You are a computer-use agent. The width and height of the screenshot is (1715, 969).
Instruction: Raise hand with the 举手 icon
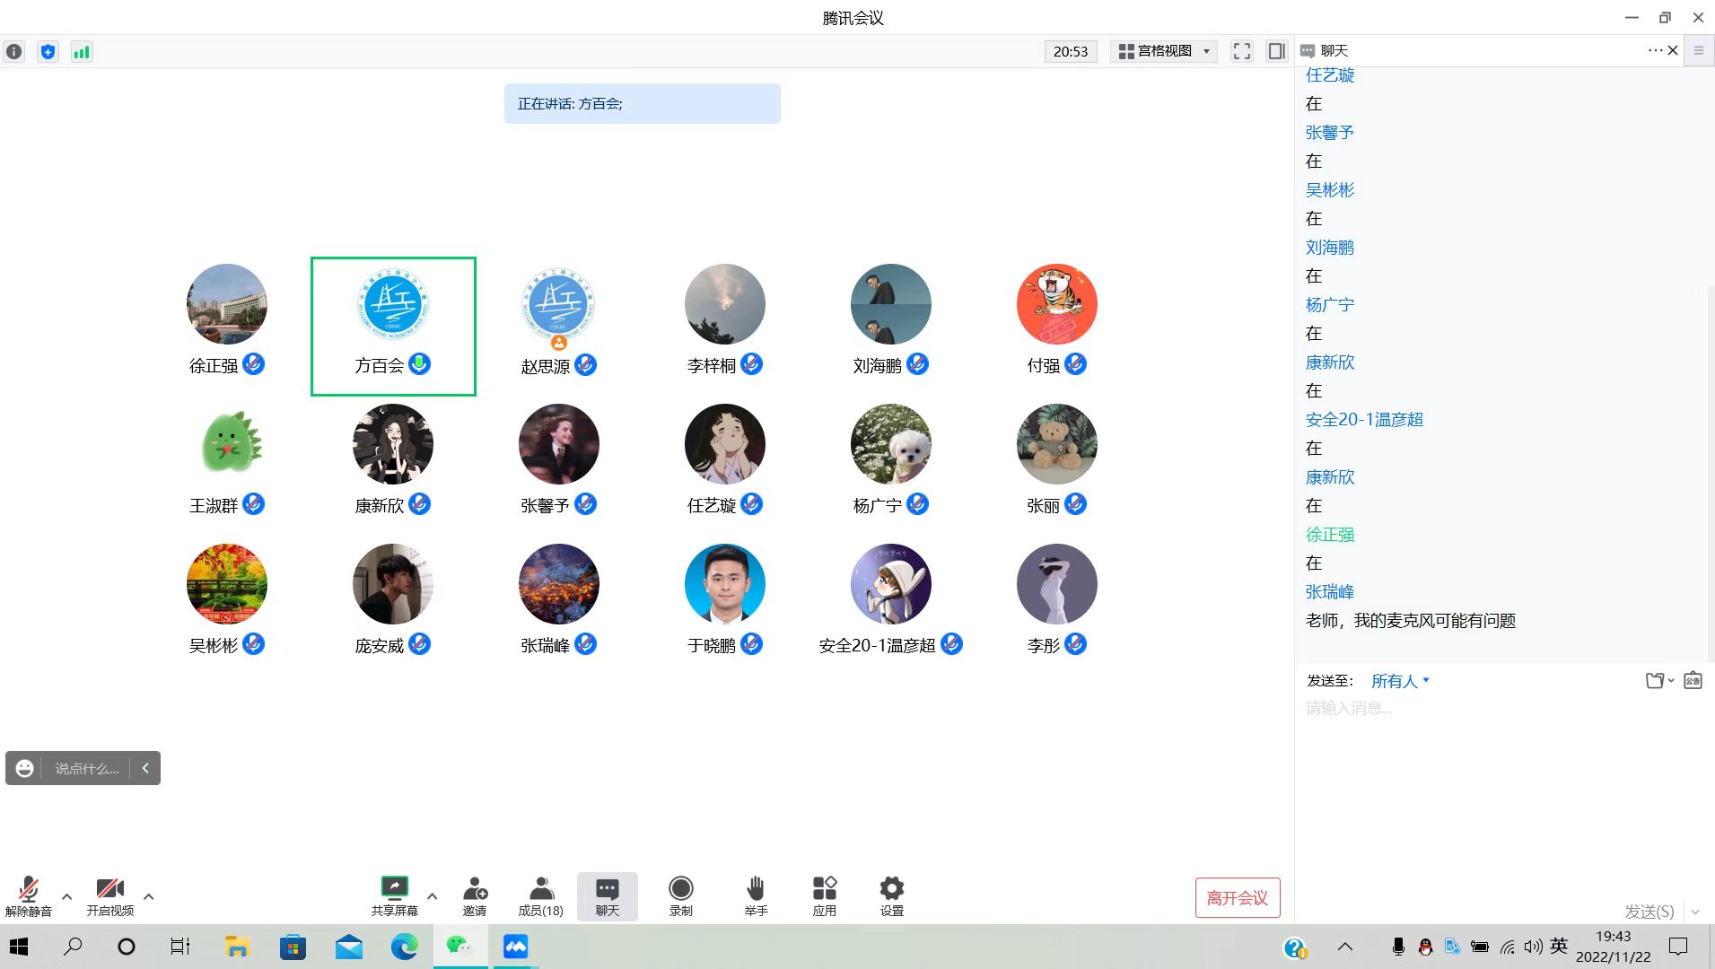click(x=756, y=888)
